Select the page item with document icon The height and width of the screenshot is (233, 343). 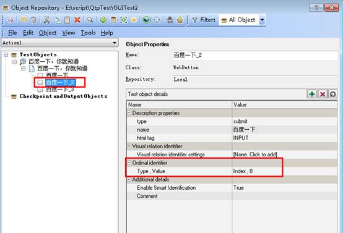(x=62, y=69)
